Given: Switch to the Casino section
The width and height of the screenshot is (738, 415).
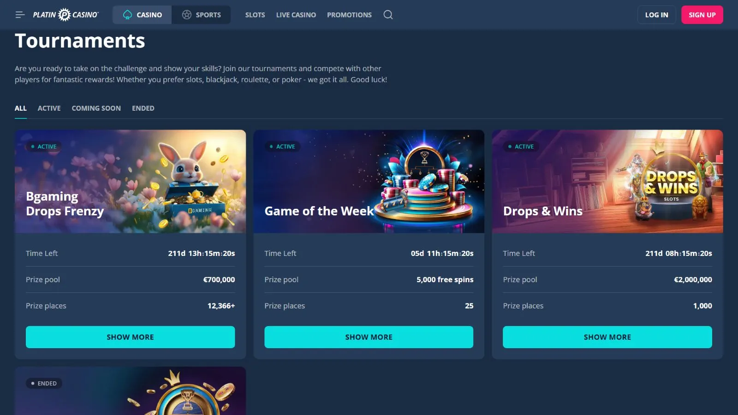Looking at the screenshot, I should tap(142, 15).
